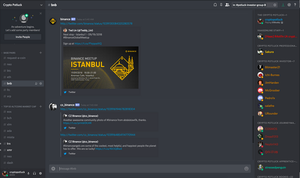Collapse TOP 50 ALTCOINS MARKET CAP category

[19, 106]
